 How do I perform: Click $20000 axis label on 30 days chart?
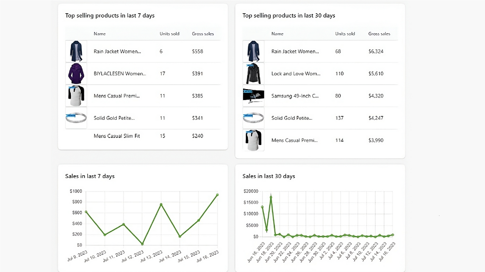pyautogui.click(x=251, y=191)
